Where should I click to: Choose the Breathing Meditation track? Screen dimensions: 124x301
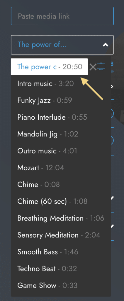(x=61, y=218)
